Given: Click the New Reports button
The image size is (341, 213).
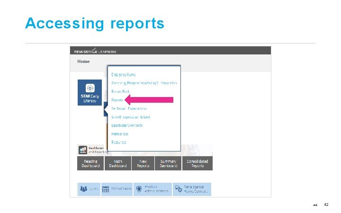Looking at the screenshot, I should click(143, 163).
